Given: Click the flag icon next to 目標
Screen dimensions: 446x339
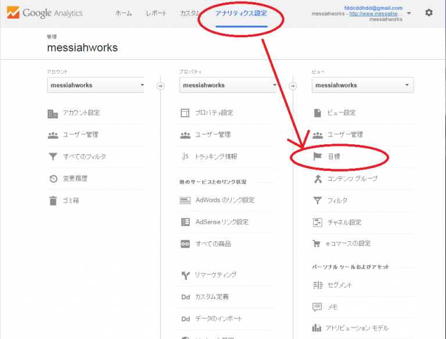Looking at the screenshot, I should 317,156.
